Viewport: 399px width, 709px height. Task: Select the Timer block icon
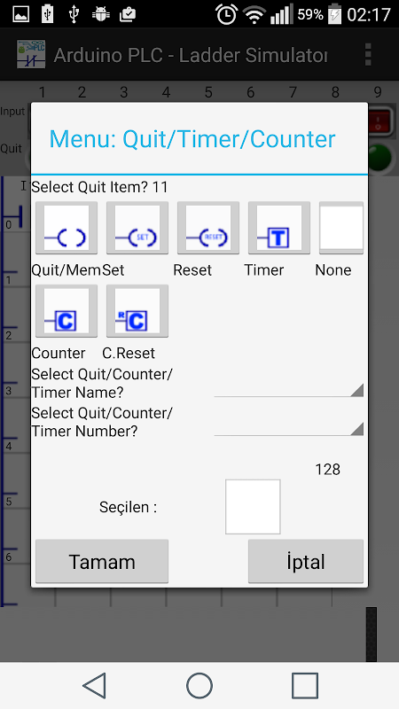(279, 228)
